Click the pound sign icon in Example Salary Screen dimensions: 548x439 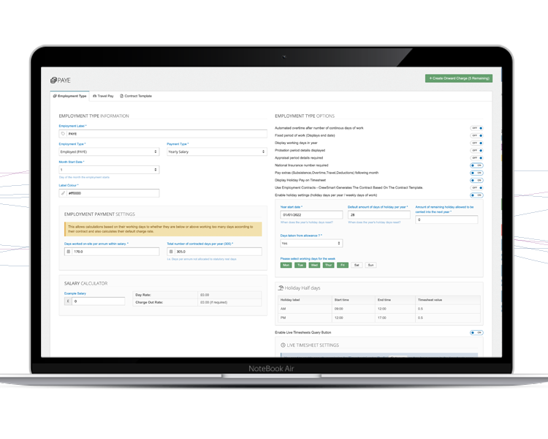pyautogui.click(x=69, y=301)
